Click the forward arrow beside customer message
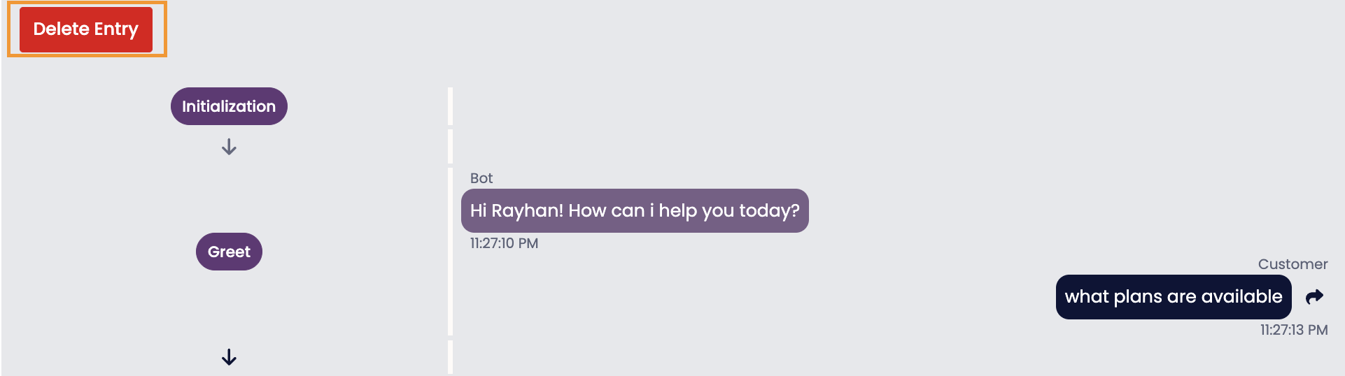 pyautogui.click(x=1314, y=297)
